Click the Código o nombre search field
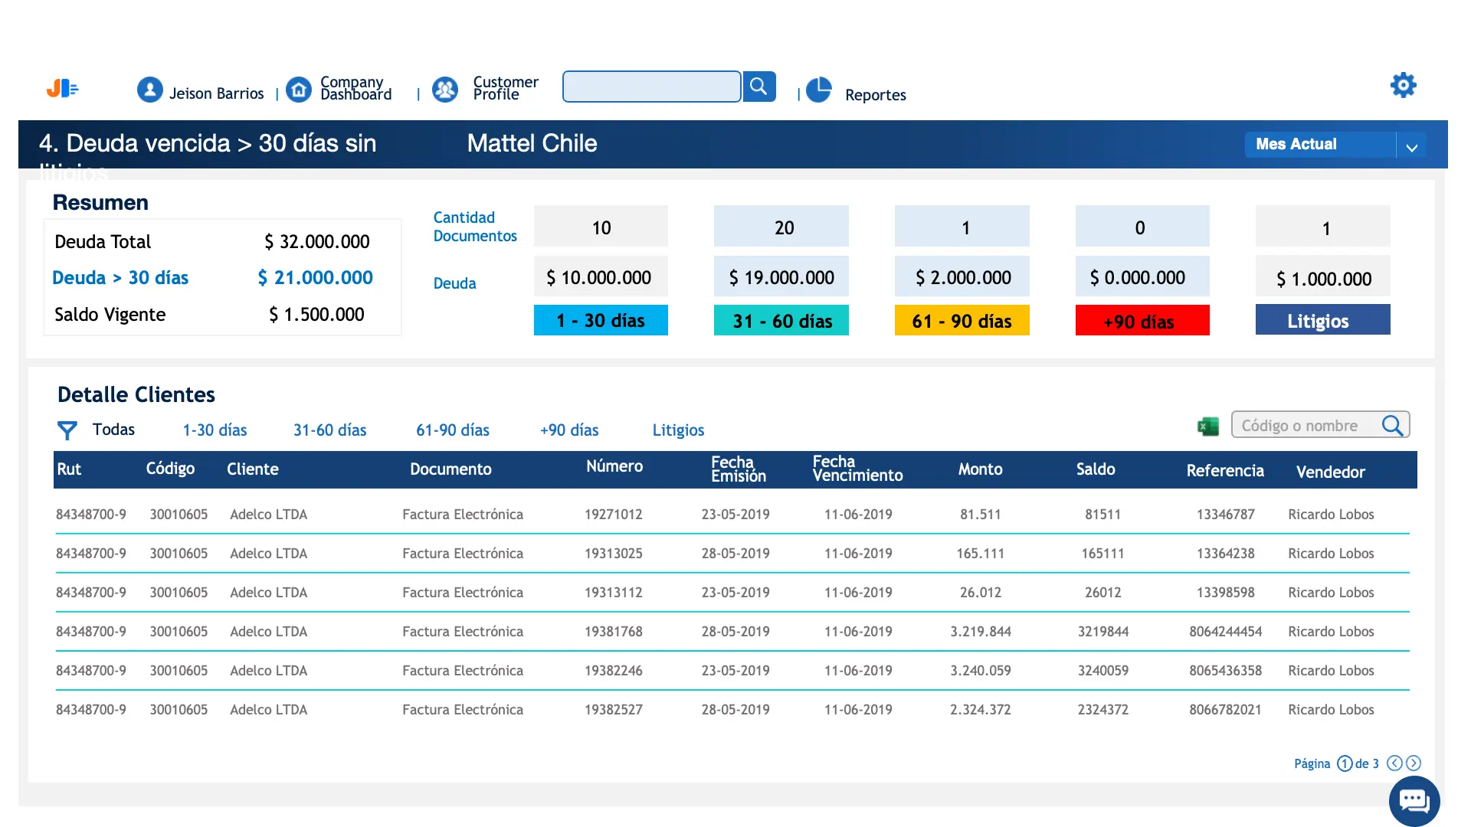 (1306, 426)
